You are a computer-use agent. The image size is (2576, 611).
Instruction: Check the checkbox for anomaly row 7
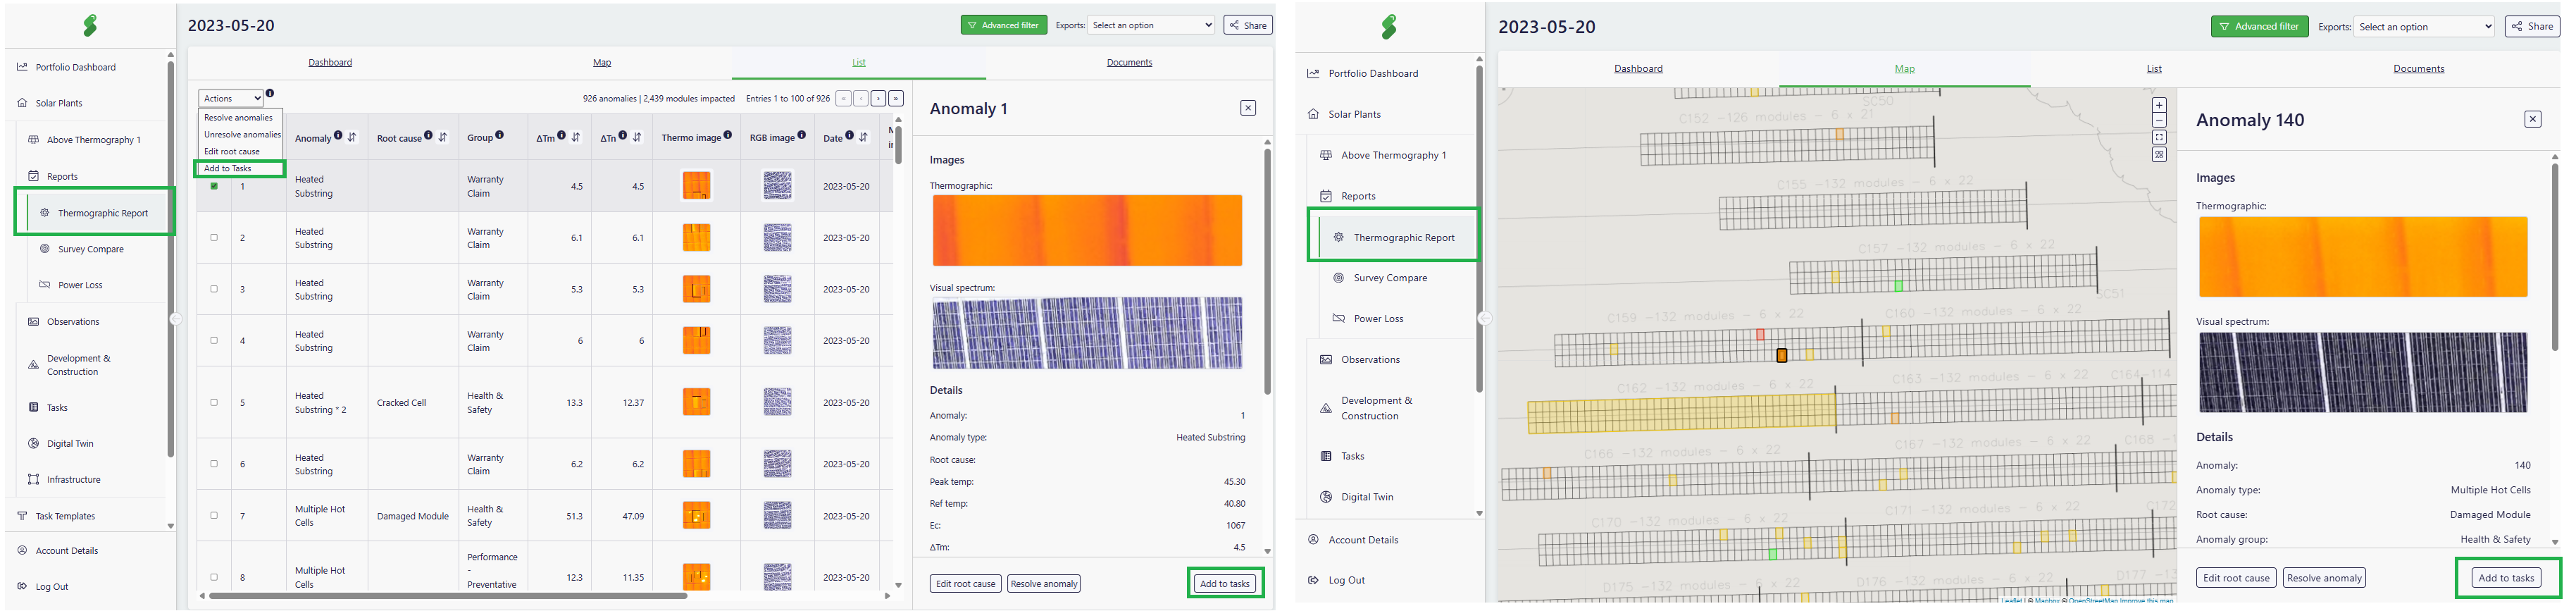coord(214,516)
